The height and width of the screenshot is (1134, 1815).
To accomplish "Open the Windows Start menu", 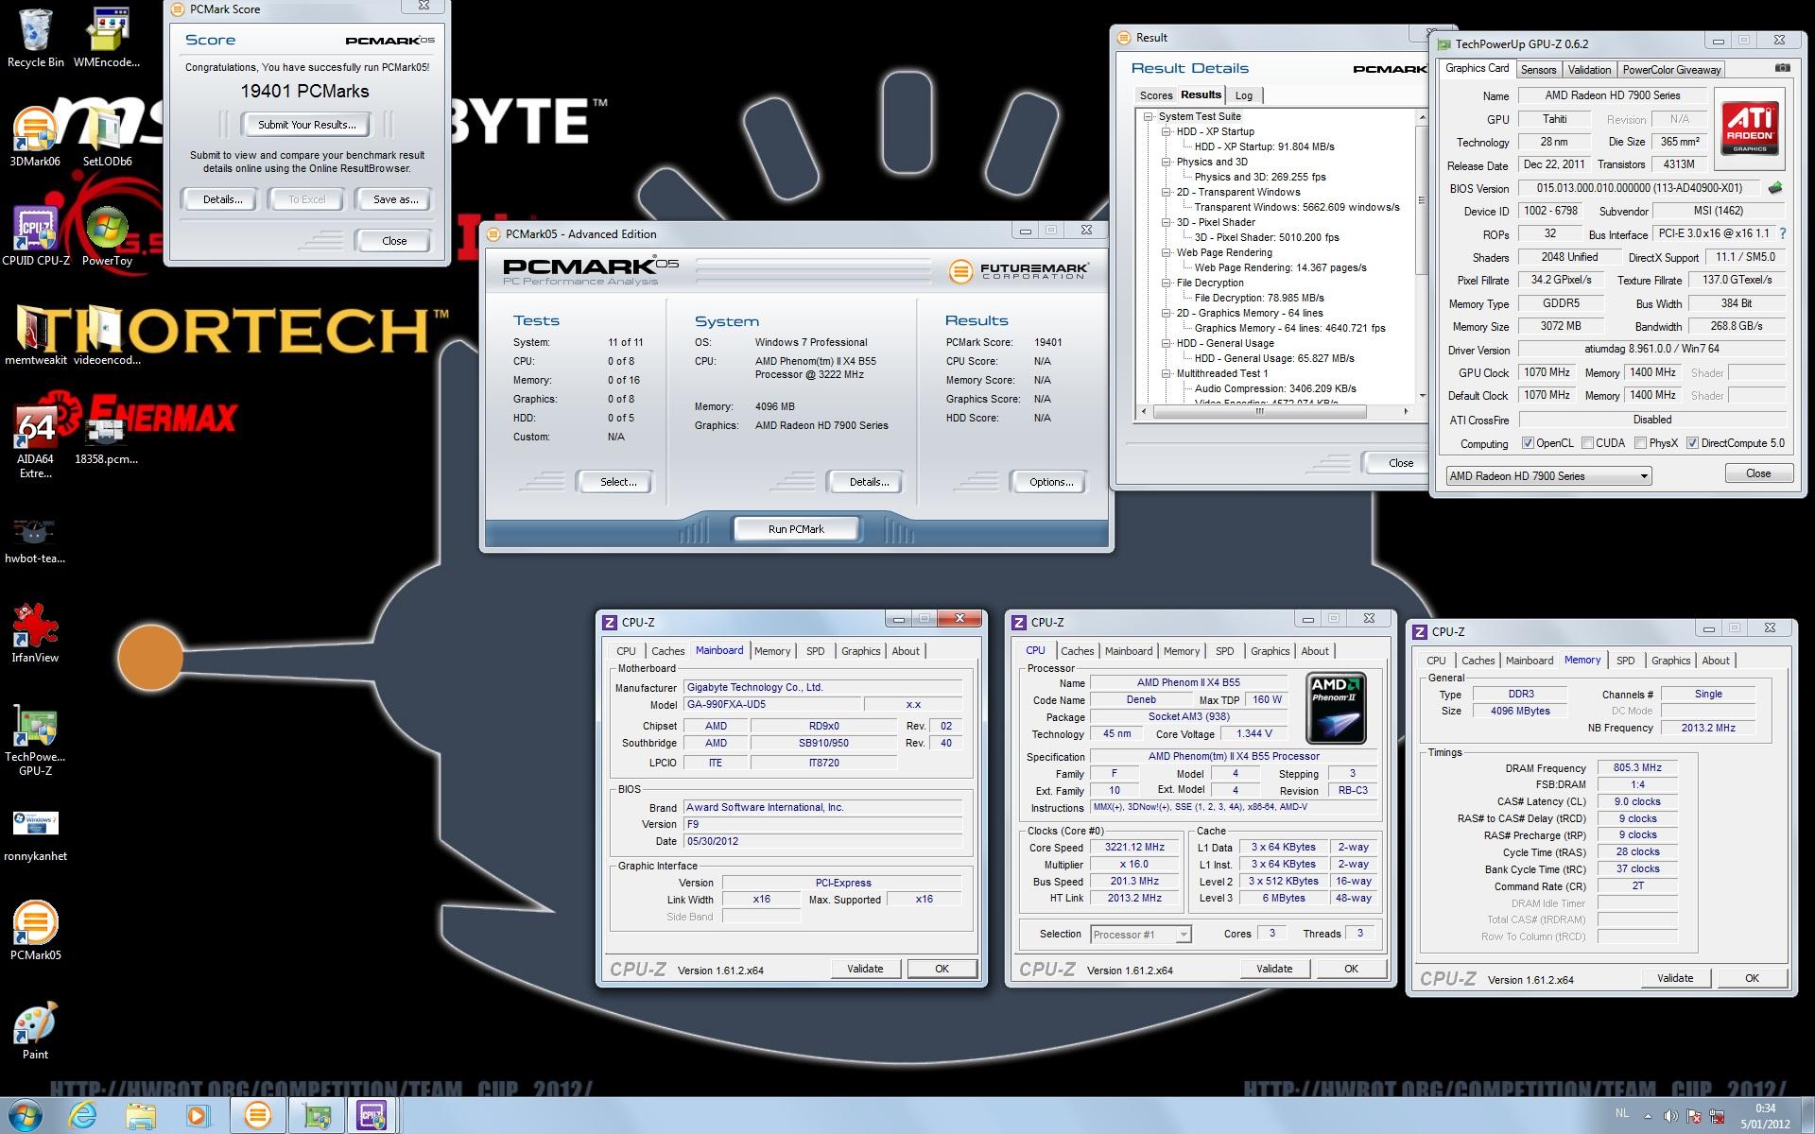I will click(26, 1116).
